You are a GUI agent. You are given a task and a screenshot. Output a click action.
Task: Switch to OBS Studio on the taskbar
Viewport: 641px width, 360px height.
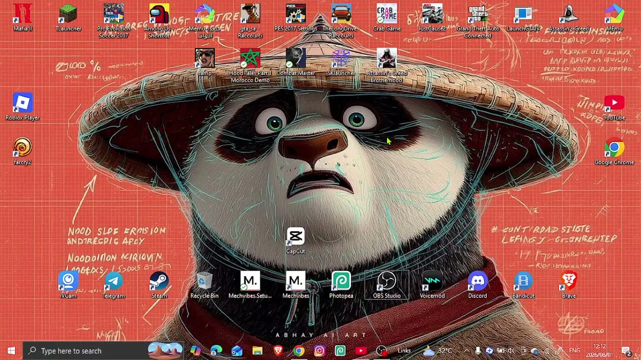pos(382,350)
